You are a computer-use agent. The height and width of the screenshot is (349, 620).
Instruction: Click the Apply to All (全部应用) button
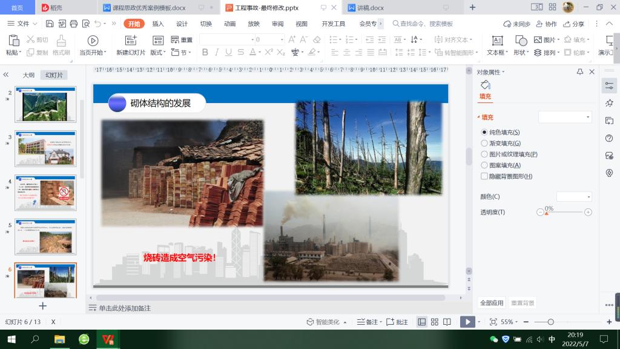click(492, 303)
